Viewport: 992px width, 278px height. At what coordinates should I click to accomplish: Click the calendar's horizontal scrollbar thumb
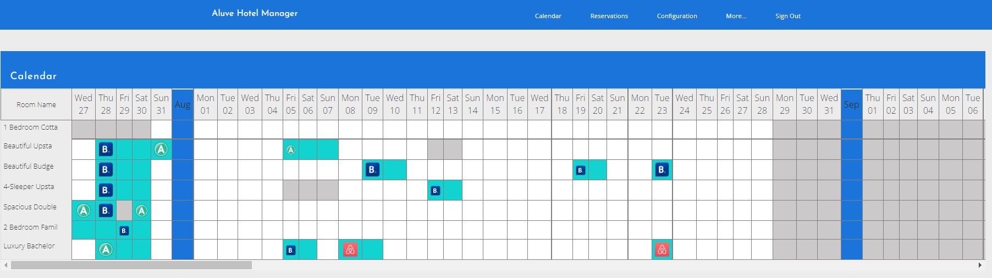tap(131, 265)
